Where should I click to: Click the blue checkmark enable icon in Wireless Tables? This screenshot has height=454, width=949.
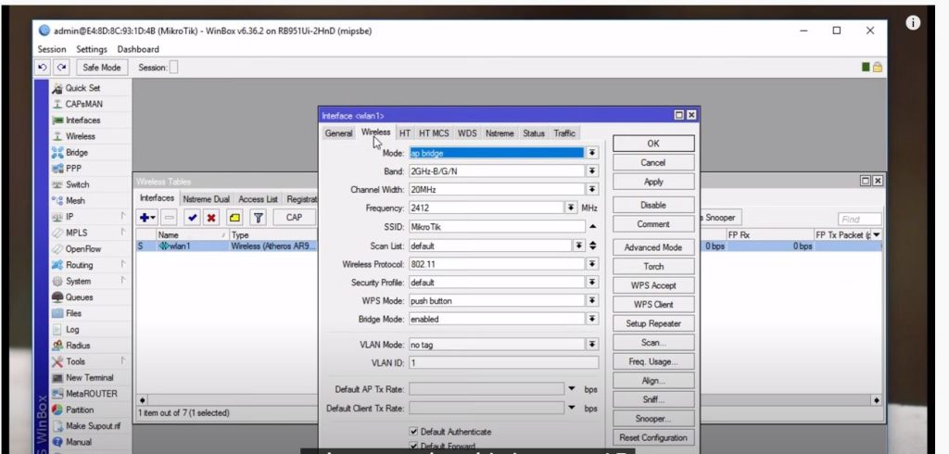point(193,218)
